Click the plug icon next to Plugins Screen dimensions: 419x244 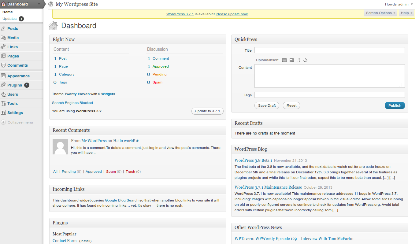click(3, 85)
